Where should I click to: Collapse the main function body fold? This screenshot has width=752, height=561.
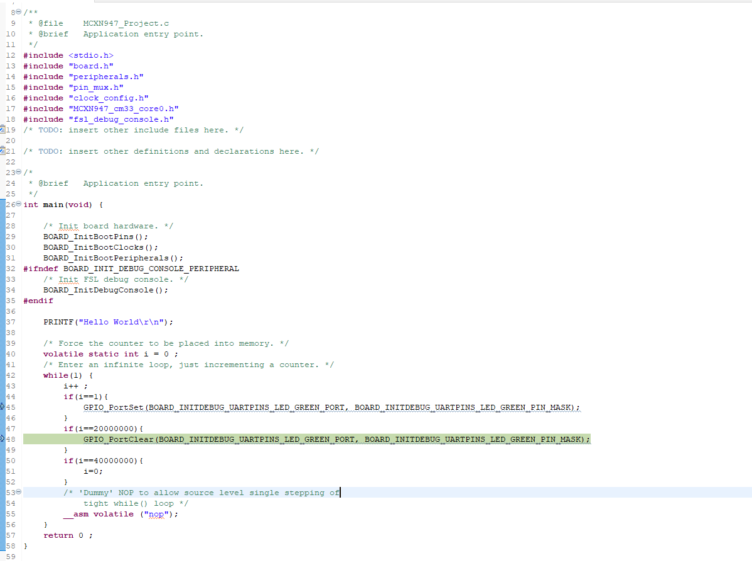(19, 204)
